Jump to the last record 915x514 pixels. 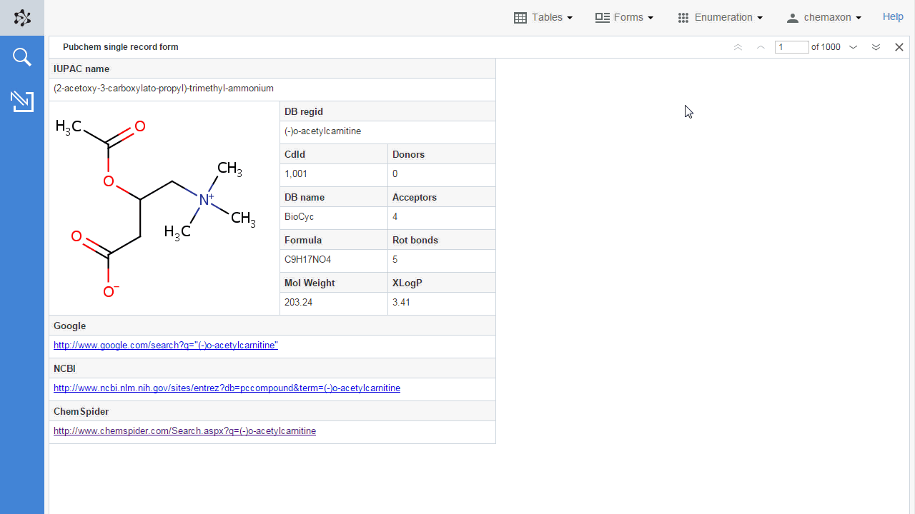[x=876, y=47]
